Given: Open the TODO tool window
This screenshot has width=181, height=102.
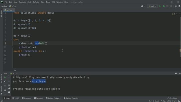Looking at the screenshot, I should pyautogui.click(x=16, y=98).
